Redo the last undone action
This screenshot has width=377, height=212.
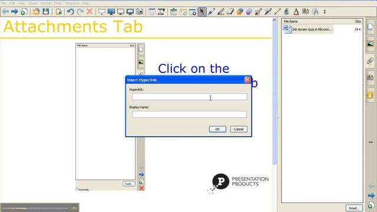pyautogui.click(x=80, y=11)
